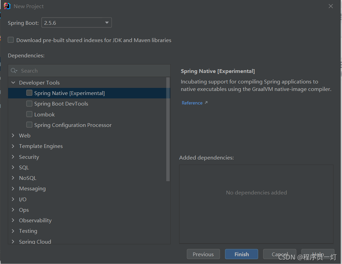Screen dimensions: 342x264
Task: Click the Finish button
Action: click(x=242, y=254)
